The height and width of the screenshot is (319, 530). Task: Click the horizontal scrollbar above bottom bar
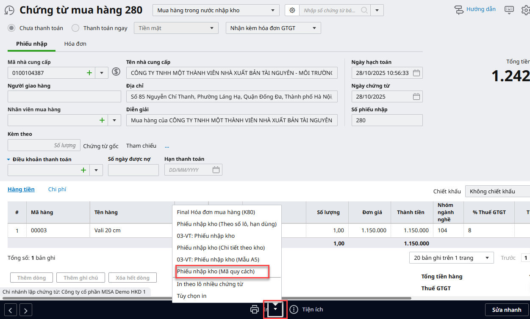[x=212, y=298]
